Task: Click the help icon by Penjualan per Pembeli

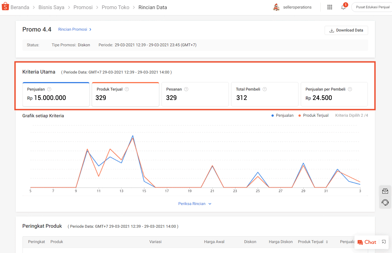Action: tap(350, 89)
